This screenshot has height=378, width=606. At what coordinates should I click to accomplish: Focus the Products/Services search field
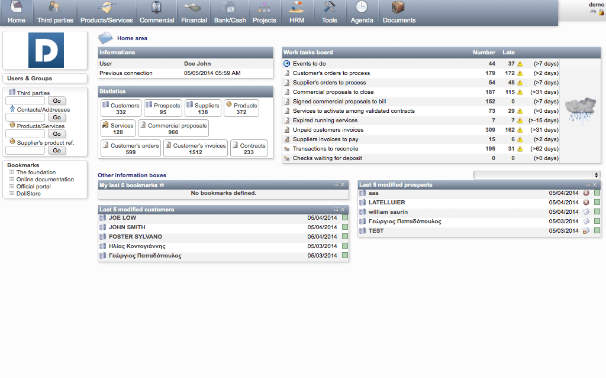(x=25, y=134)
